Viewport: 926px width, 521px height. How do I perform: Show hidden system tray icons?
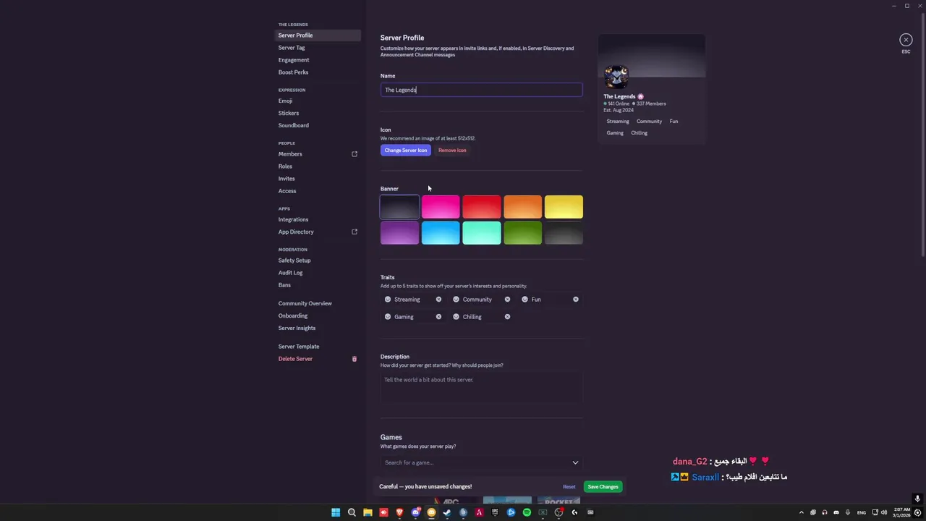coord(801,512)
